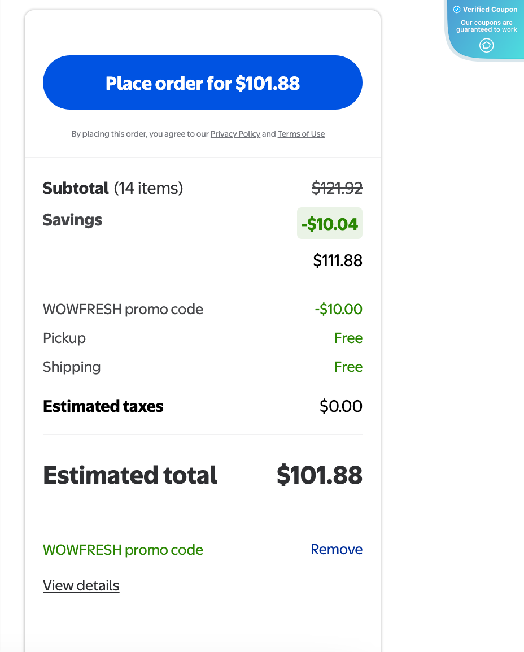This screenshot has height=652, width=524.
Task: Click the Free label beside Shipping
Action: tap(348, 367)
